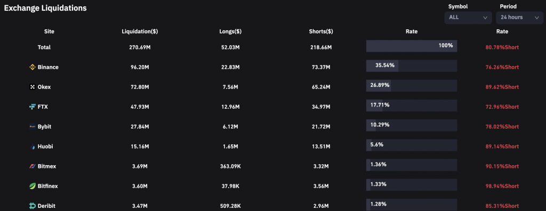Click the chevron arrow in the Period selector
Screen dimensions: 546x211
point(536,18)
